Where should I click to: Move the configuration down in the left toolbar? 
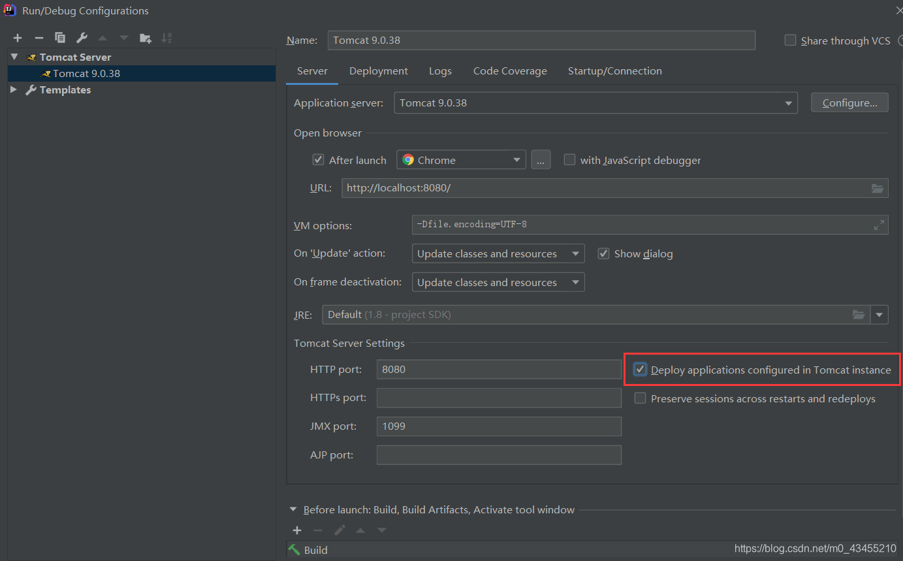point(124,38)
